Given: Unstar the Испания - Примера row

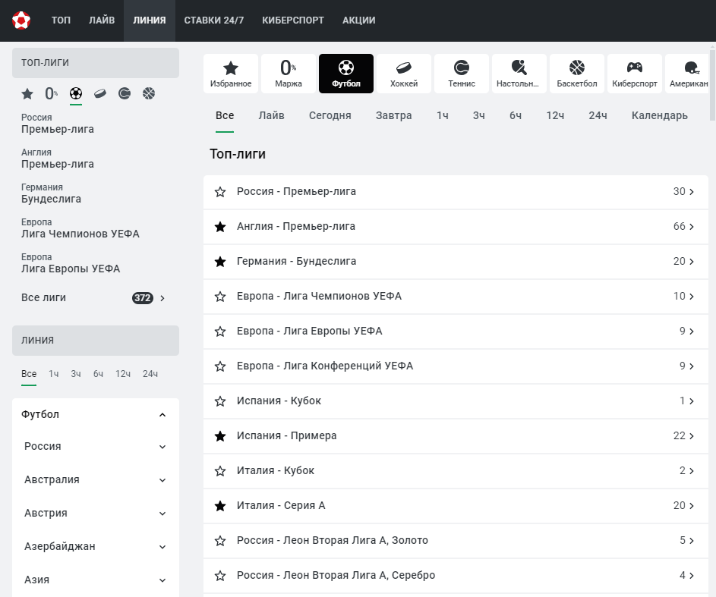Looking at the screenshot, I should click(220, 436).
